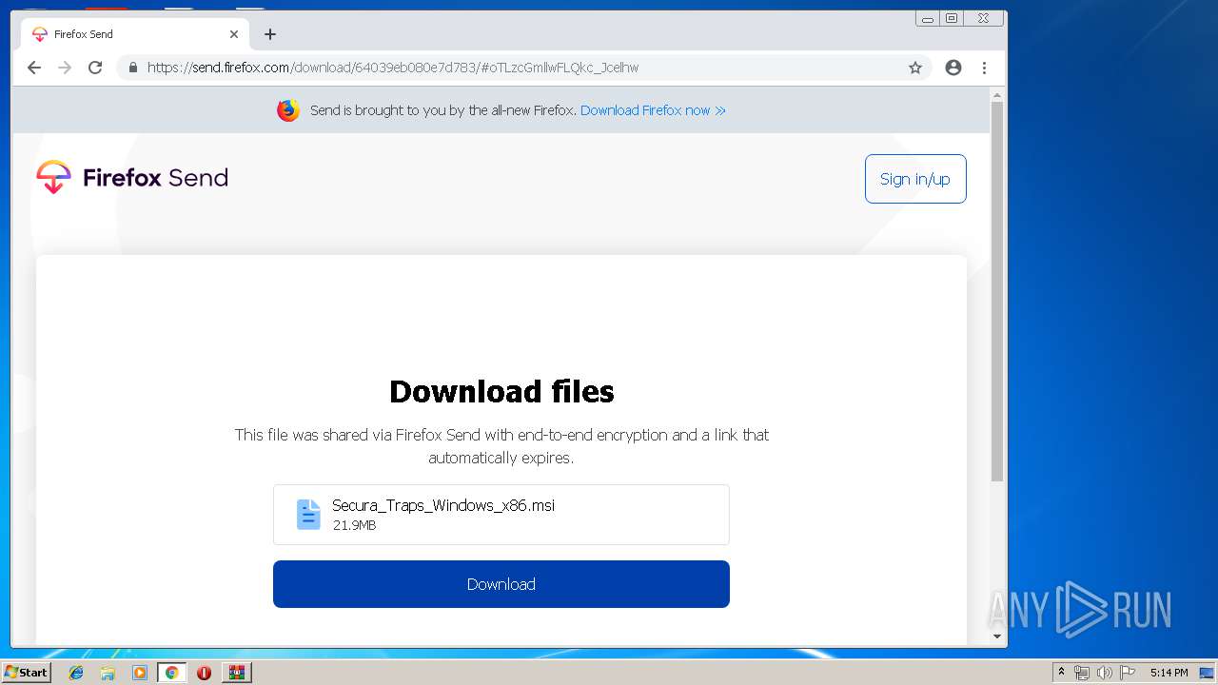Open the Windows Start menu
Screen dimensions: 1218x685
coord(26,673)
